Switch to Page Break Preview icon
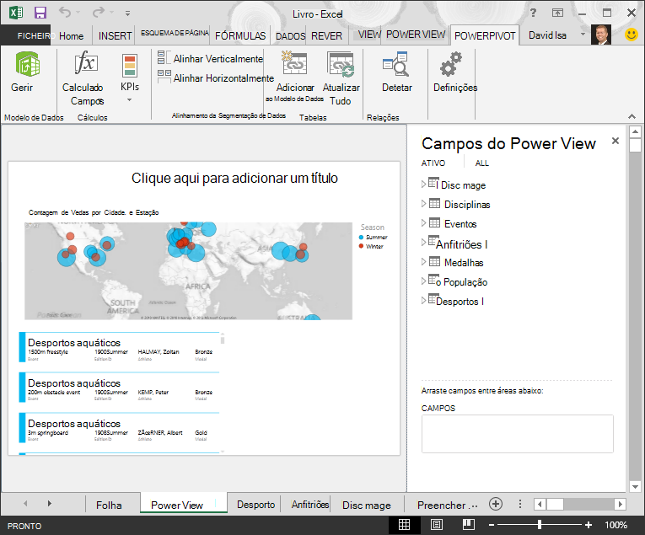Screen dimensions: 645x535 pyautogui.click(x=469, y=525)
